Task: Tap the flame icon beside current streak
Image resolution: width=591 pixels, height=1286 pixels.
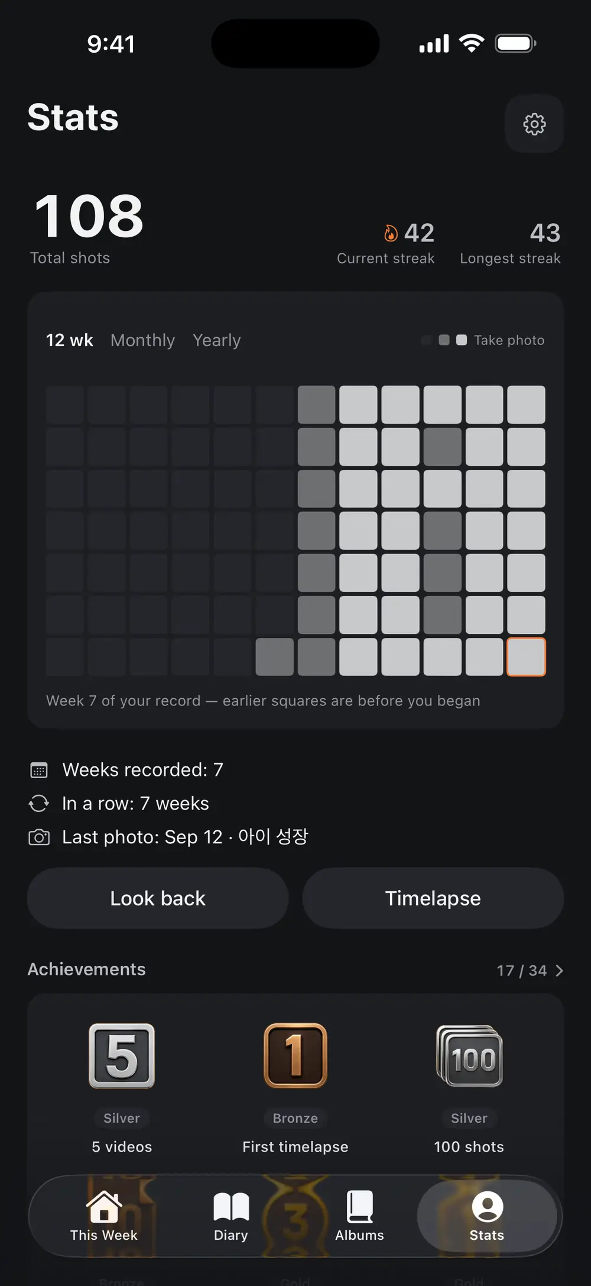Action: [x=391, y=233]
